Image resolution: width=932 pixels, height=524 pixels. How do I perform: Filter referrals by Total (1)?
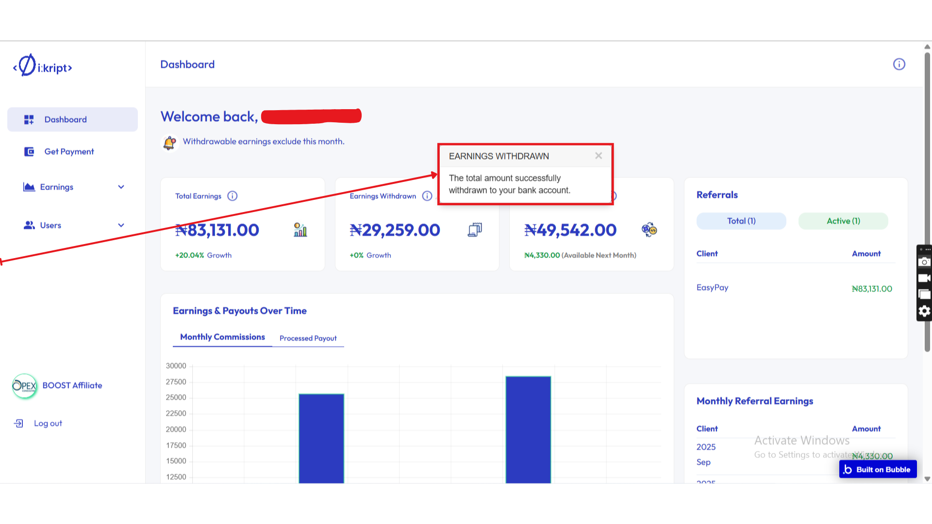point(741,221)
